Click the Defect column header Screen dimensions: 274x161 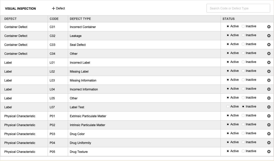click(x=10, y=19)
